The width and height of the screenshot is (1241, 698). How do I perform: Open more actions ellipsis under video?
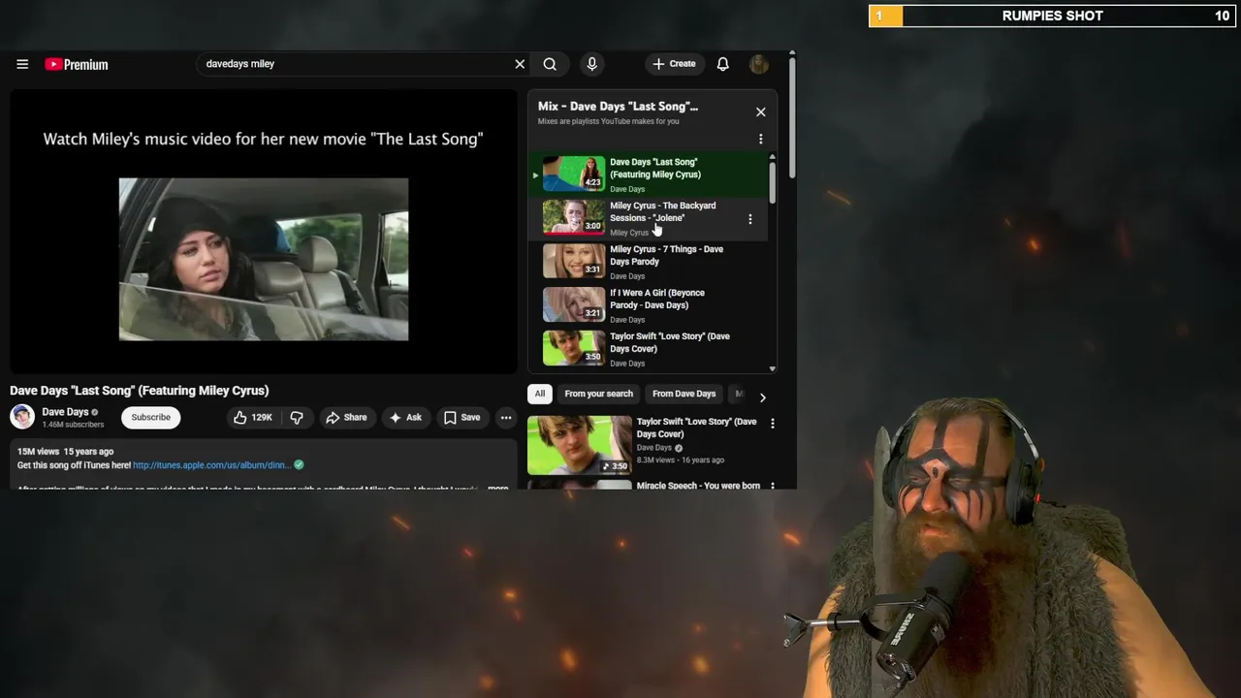pos(505,417)
